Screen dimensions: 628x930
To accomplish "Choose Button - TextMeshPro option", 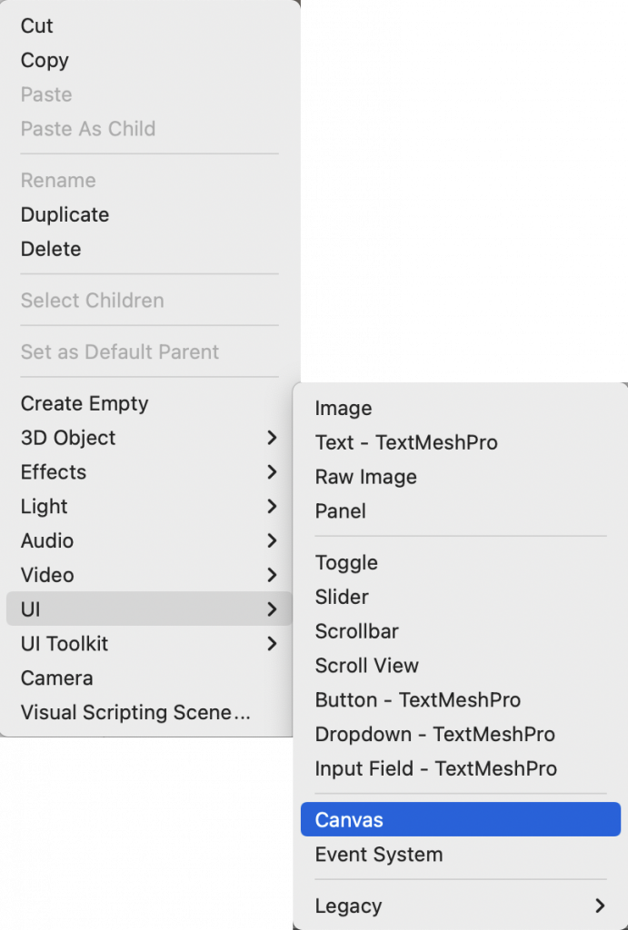I will click(418, 700).
